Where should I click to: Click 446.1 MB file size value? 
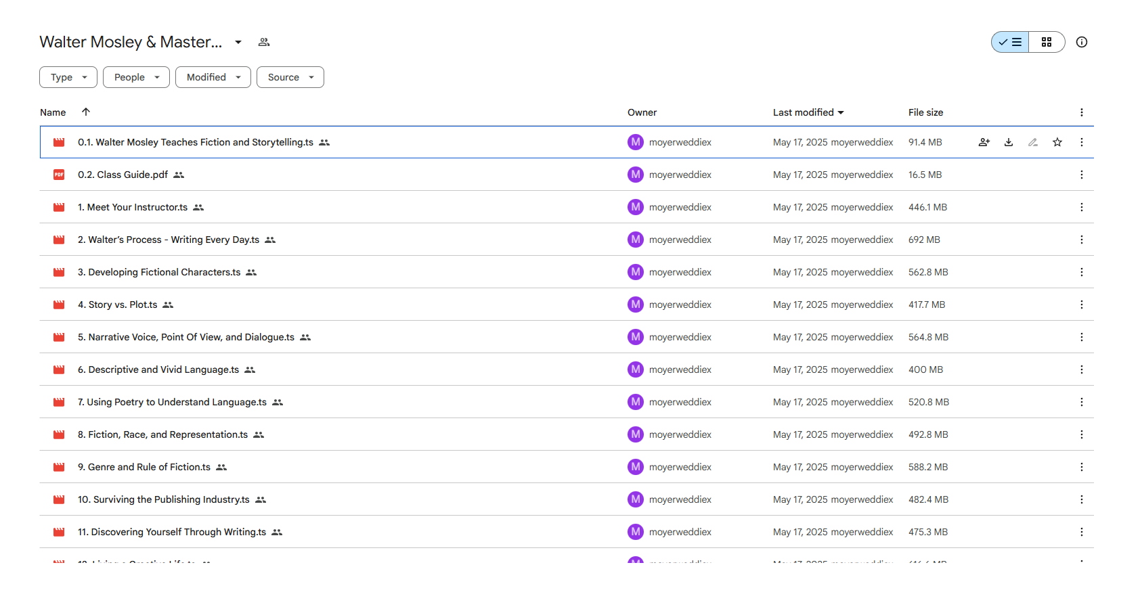(927, 207)
